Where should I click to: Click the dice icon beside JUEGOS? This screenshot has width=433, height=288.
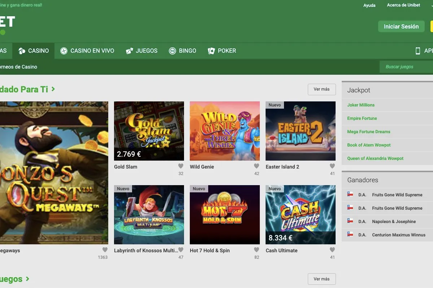(129, 51)
